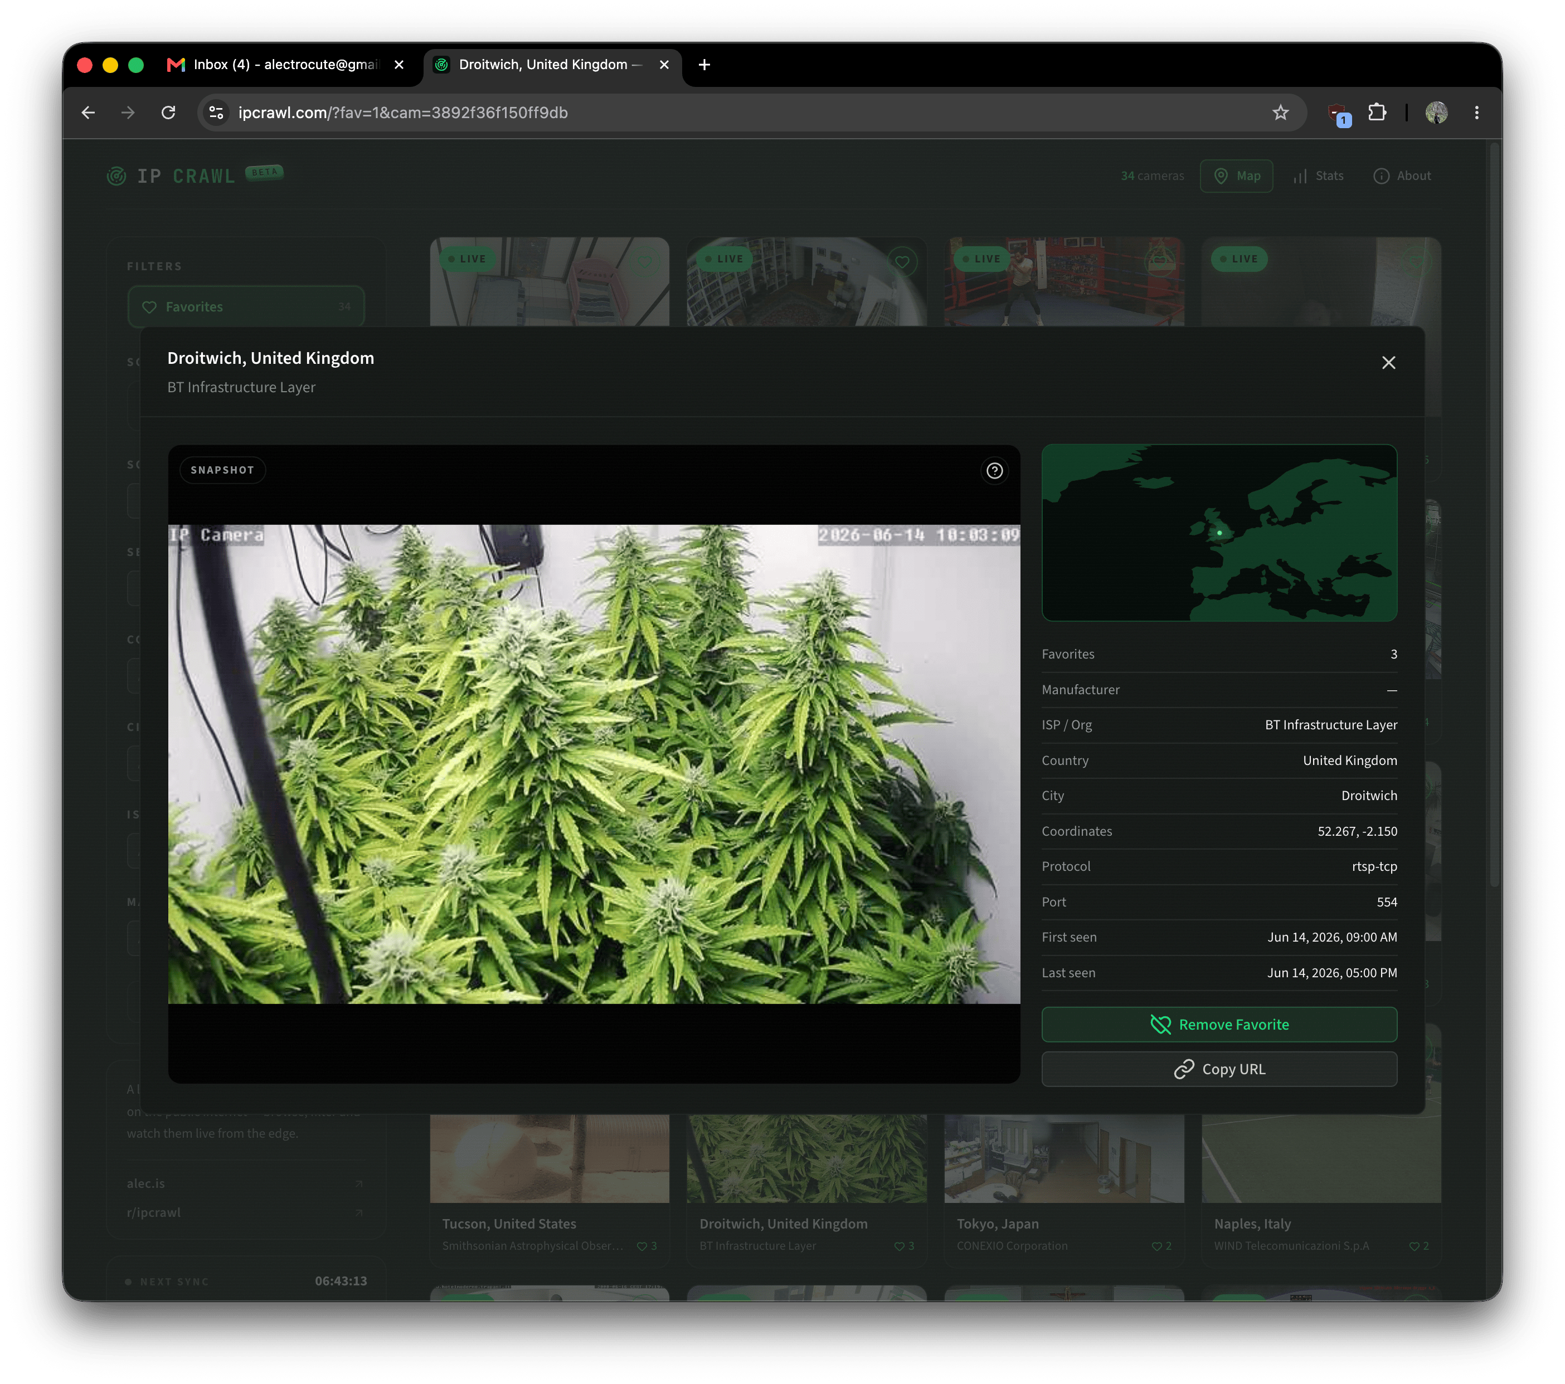The image size is (1565, 1384).
Task: Copy the camera URL
Action: click(1219, 1069)
